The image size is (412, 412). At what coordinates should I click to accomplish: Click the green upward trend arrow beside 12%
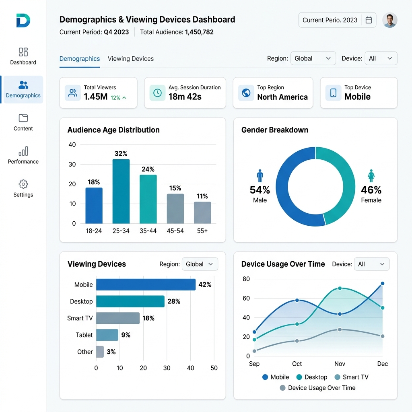tap(124, 98)
